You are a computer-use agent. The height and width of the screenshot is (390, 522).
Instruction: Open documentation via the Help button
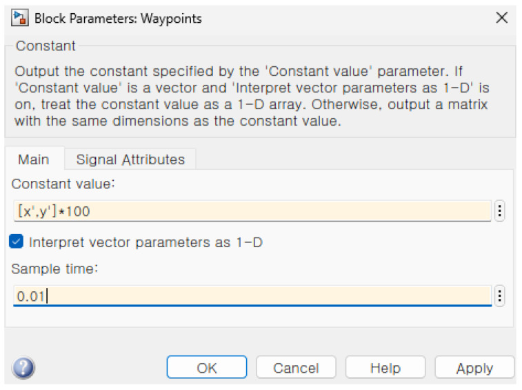(x=385, y=367)
